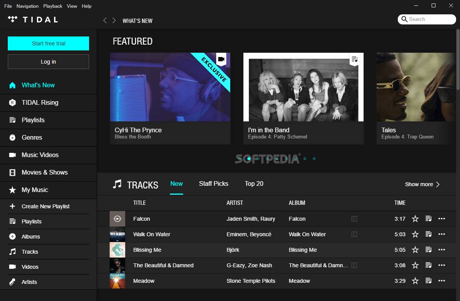Click the Artists microphone icon
460x301 pixels.
(12, 282)
